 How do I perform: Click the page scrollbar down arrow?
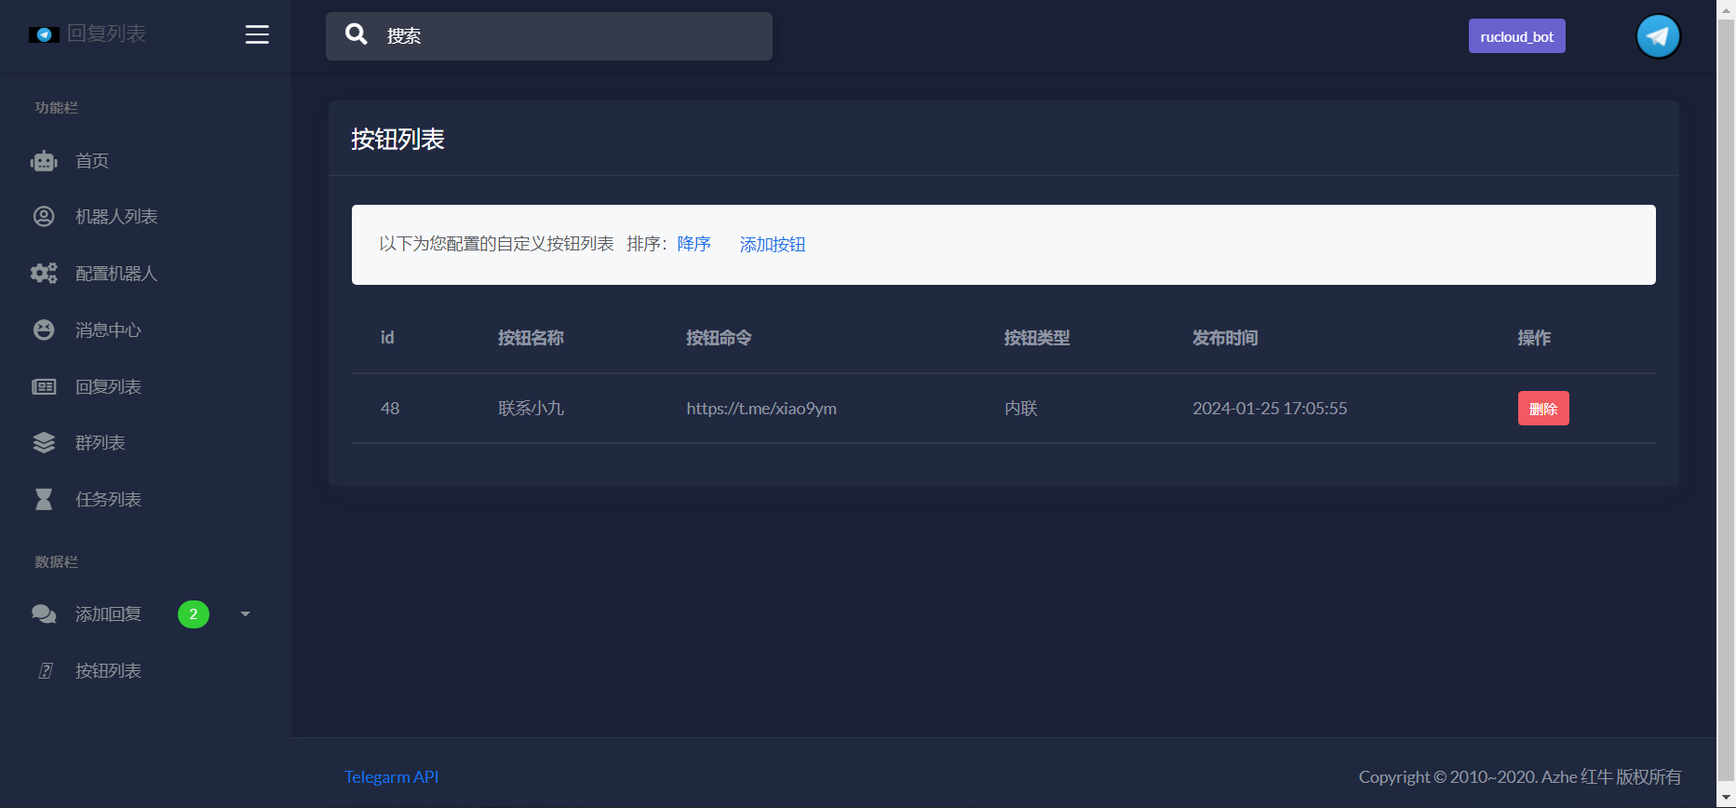[1727, 799]
